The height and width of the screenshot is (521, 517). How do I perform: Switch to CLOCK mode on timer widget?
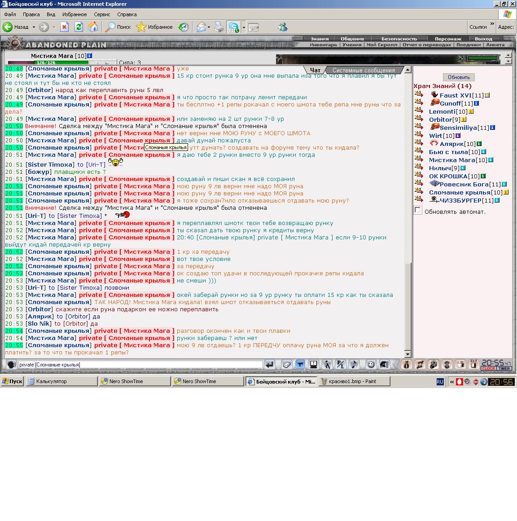(488, 368)
